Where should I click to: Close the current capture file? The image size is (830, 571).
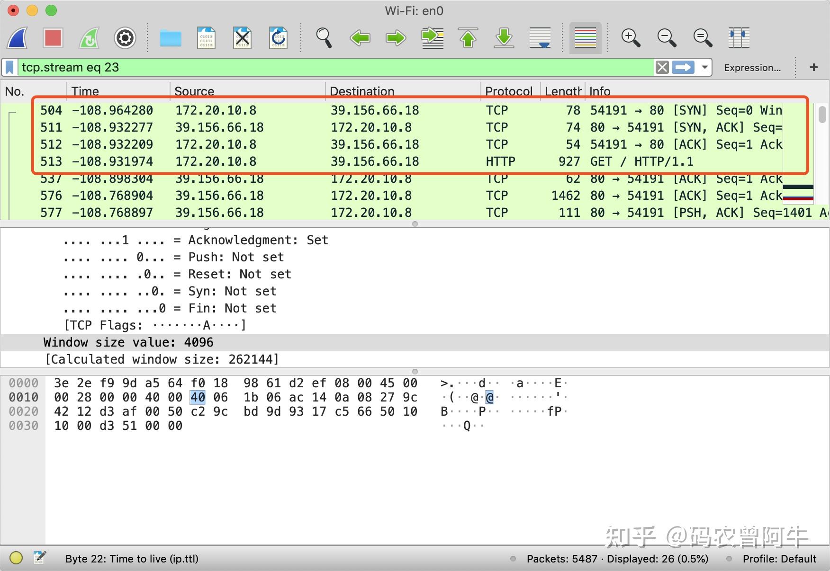(242, 38)
